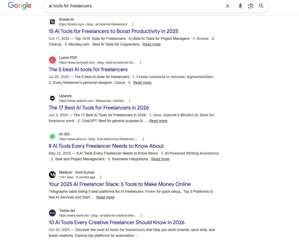Screen dimensions: 299x242
Task: Click the Kroolo AI site favicon
Action: 52,22
